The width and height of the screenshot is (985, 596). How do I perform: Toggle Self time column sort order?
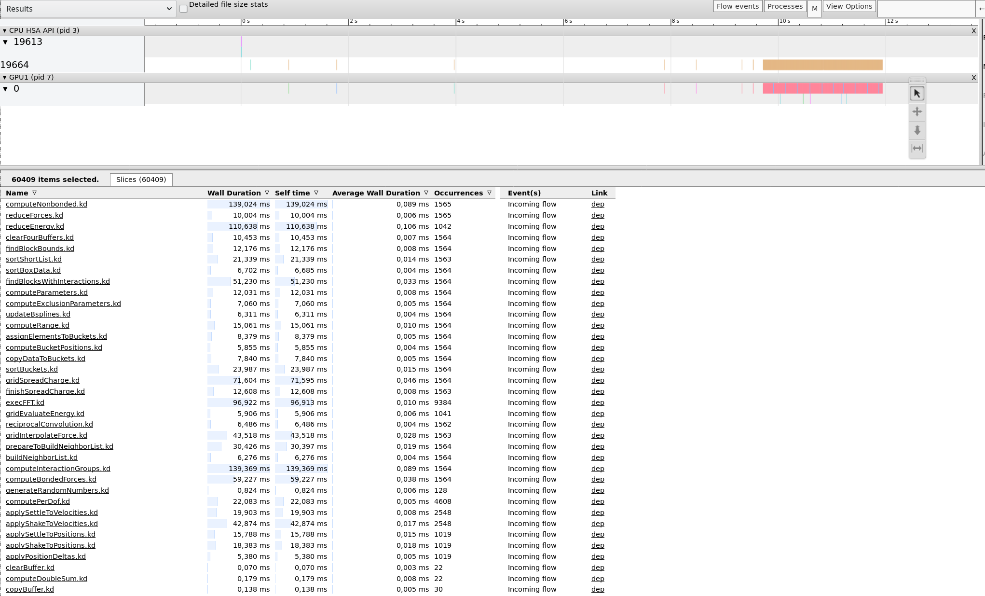[x=317, y=193]
